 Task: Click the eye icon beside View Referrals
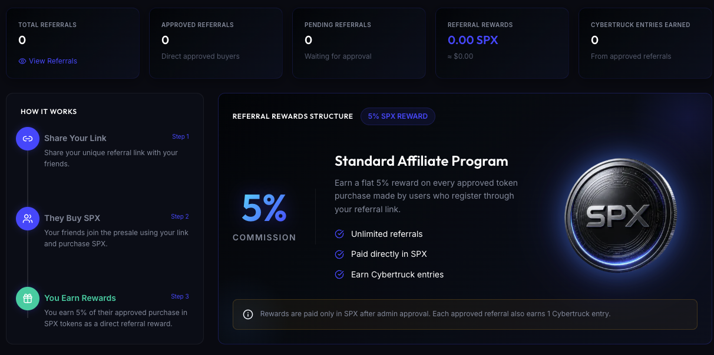(22, 61)
